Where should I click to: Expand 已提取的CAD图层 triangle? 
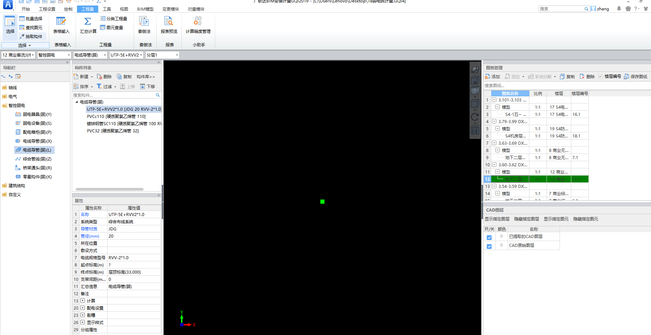coord(502,236)
